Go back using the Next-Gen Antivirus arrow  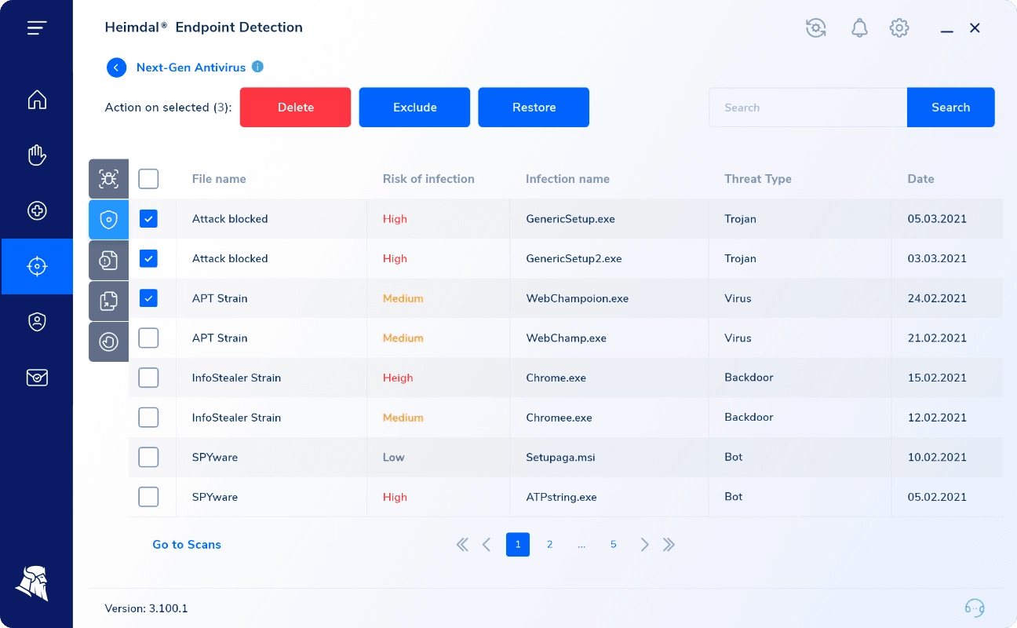tap(116, 68)
